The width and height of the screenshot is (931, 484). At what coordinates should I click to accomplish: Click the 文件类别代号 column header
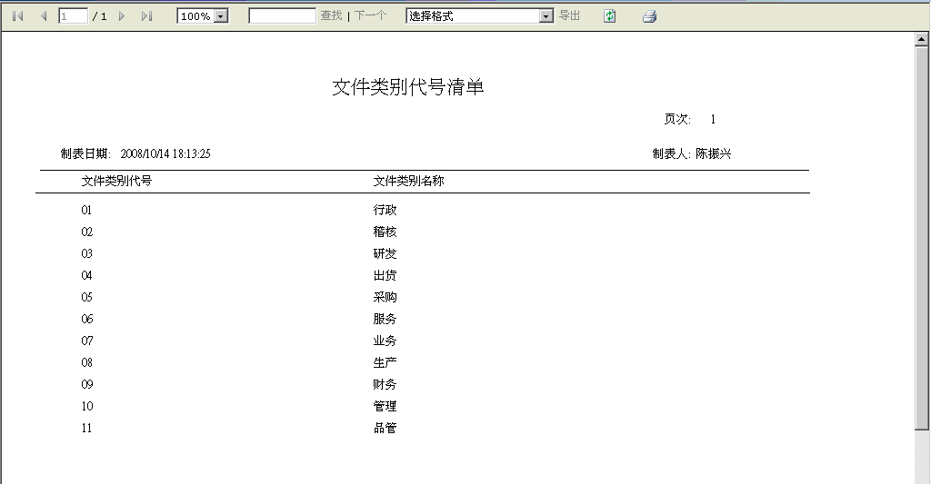116,181
